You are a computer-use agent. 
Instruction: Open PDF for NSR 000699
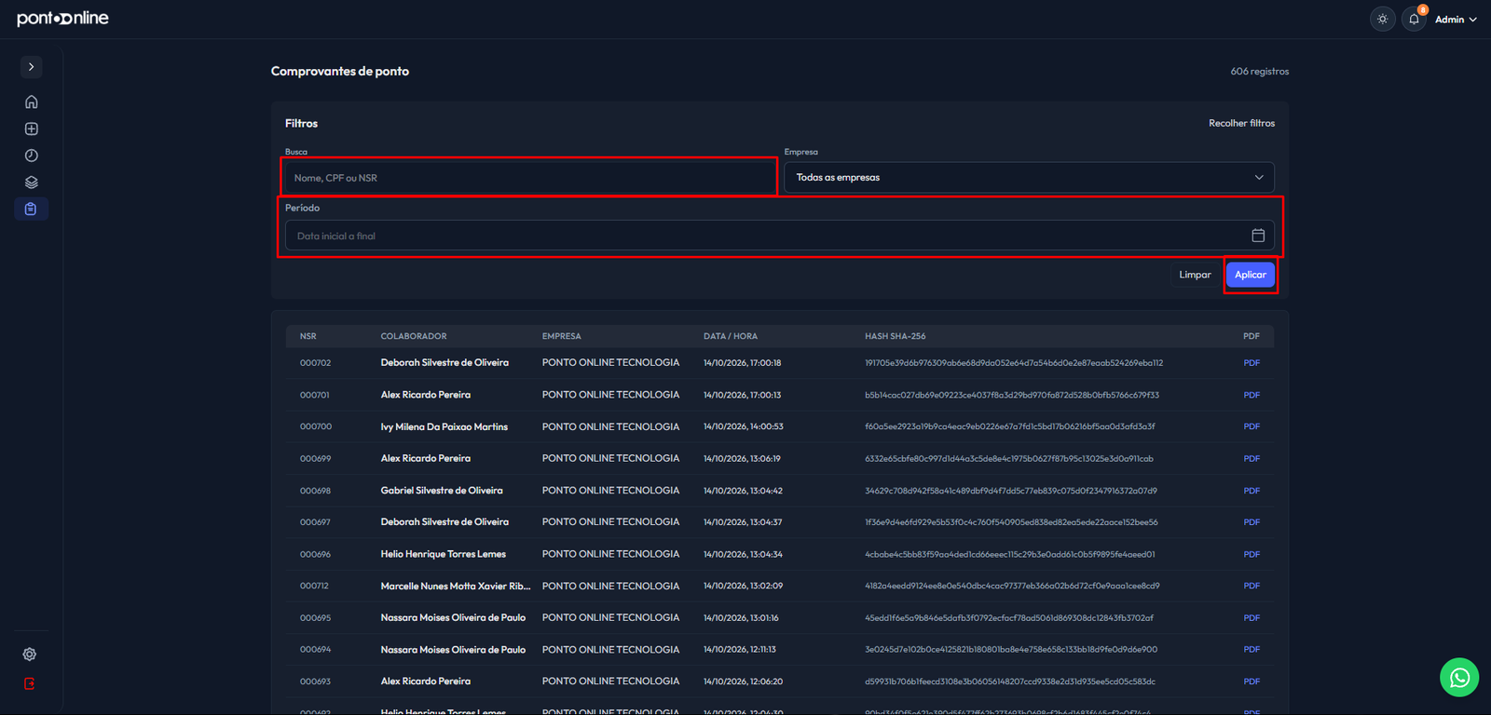coord(1252,458)
